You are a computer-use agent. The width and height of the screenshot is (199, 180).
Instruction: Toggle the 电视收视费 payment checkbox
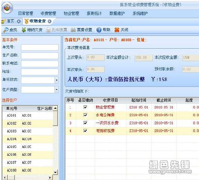(x=85, y=131)
